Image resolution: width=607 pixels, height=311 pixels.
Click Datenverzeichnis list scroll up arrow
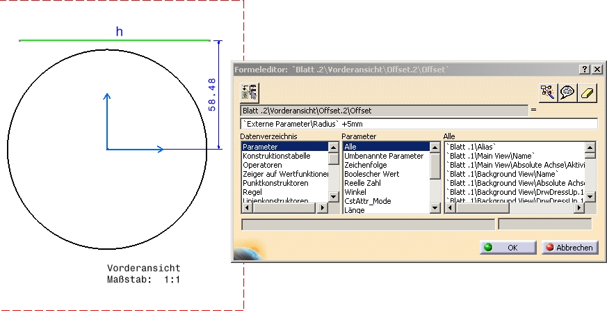click(x=334, y=147)
